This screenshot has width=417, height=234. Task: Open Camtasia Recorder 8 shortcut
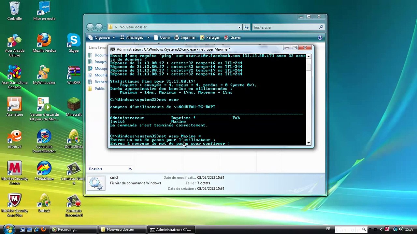[x=74, y=205]
